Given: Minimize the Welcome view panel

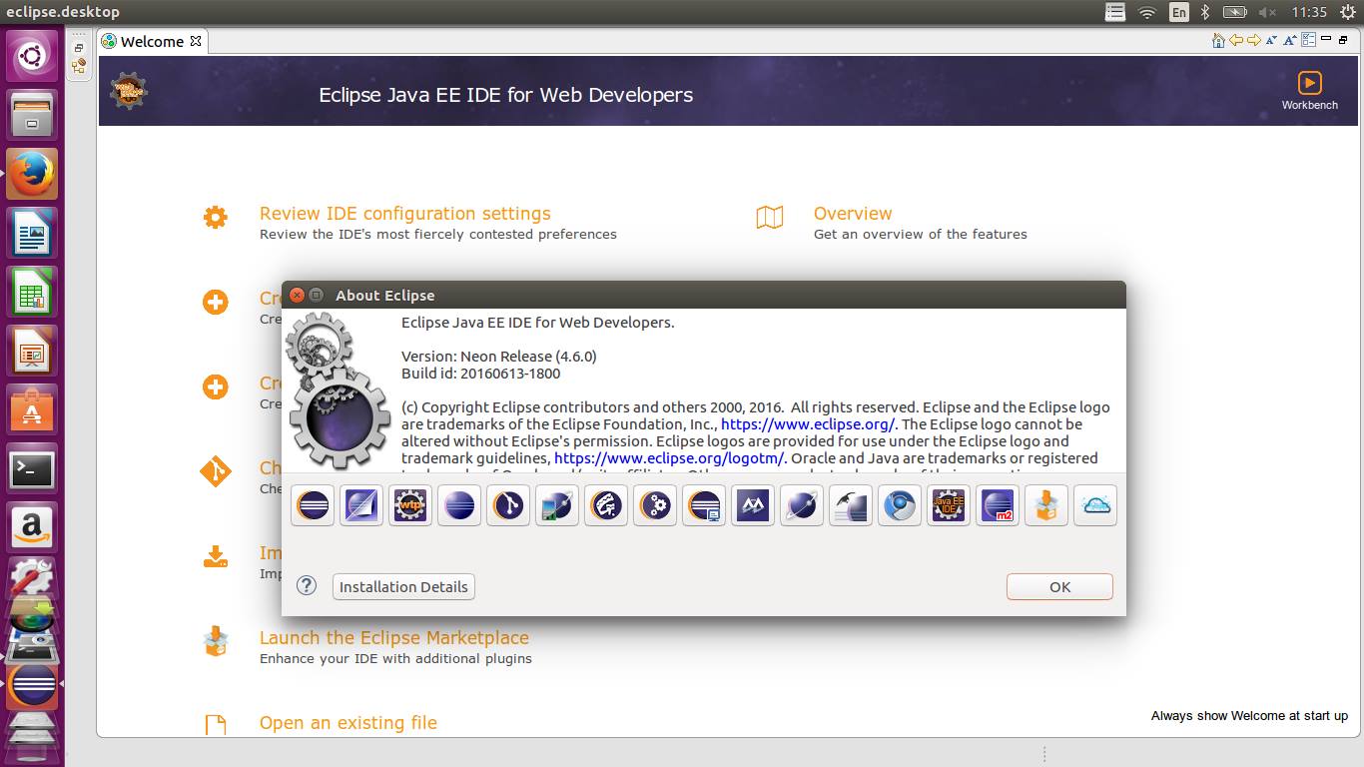Looking at the screenshot, I should click(x=1326, y=39).
